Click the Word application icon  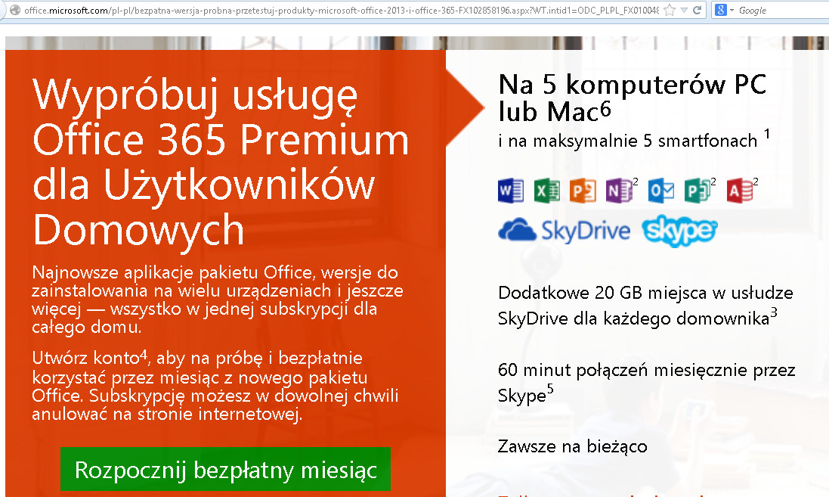pos(511,191)
